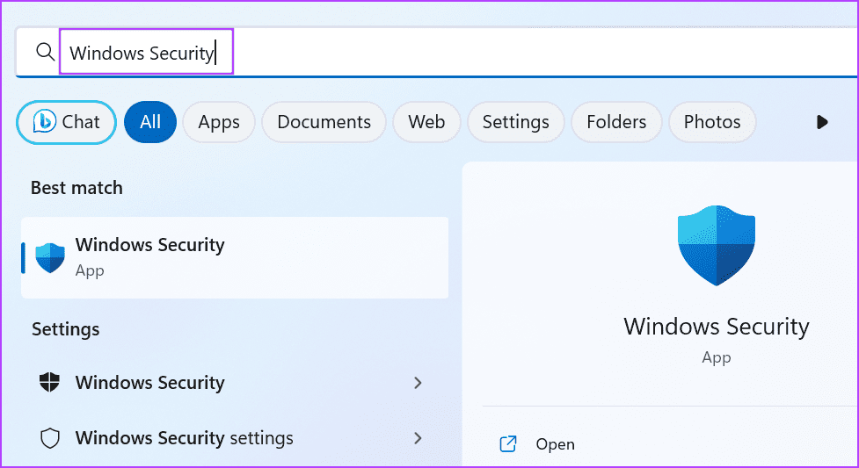Click the Best match heading
Screen dimensions: 859x468
[x=76, y=188]
